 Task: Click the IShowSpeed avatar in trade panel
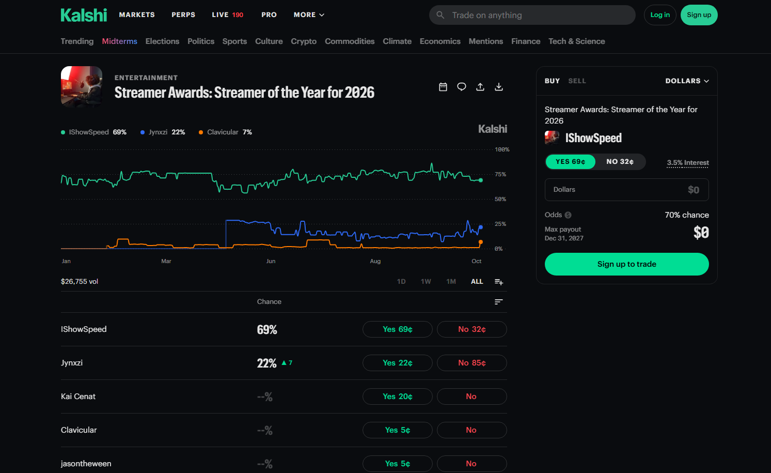point(552,138)
